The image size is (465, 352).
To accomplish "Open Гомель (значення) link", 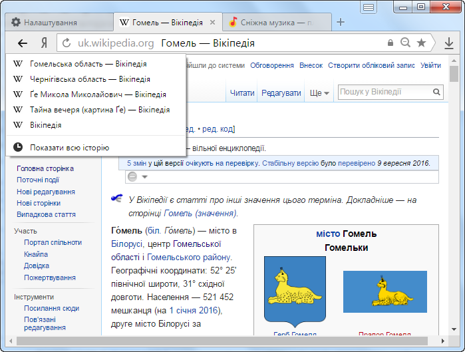I will pyautogui.click(x=200, y=213).
